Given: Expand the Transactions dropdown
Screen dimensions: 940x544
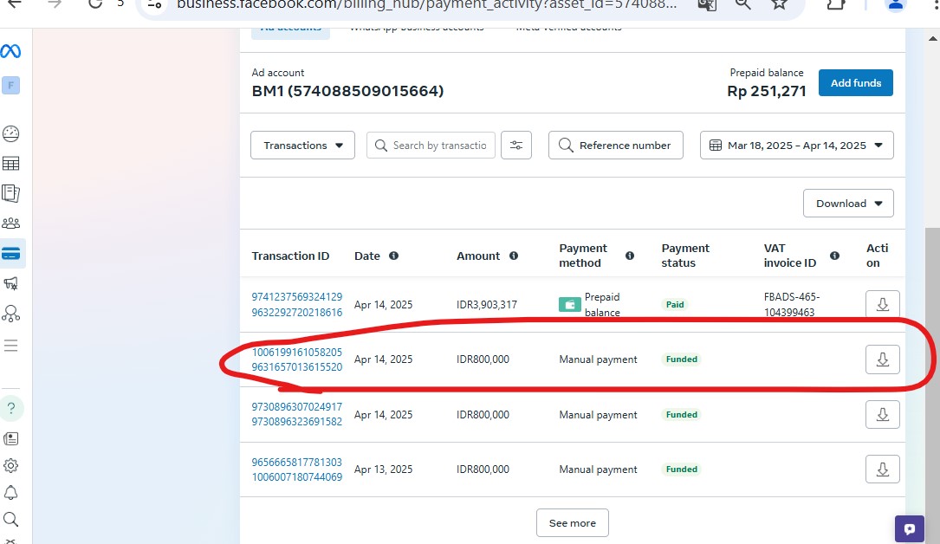Looking at the screenshot, I should (x=302, y=146).
